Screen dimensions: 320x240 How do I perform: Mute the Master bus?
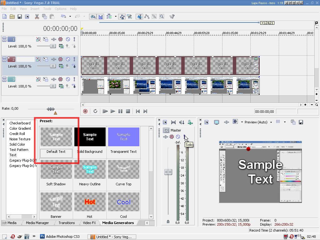178,137
